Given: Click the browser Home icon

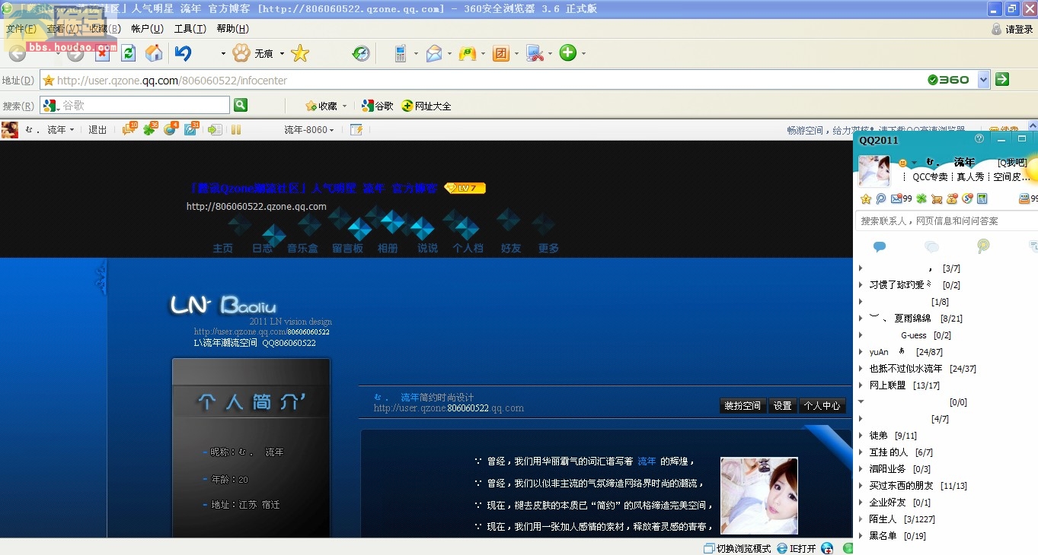Looking at the screenshot, I should tap(154, 53).
